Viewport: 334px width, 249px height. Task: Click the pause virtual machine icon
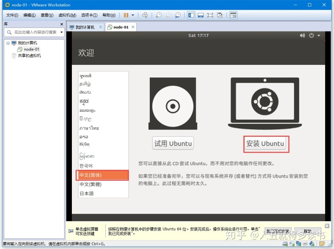[126, 15]
